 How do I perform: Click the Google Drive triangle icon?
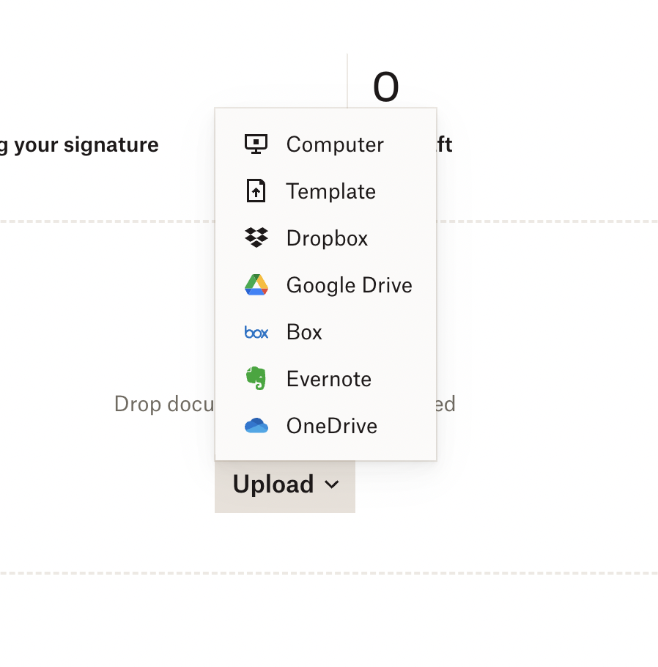(256, 285)
